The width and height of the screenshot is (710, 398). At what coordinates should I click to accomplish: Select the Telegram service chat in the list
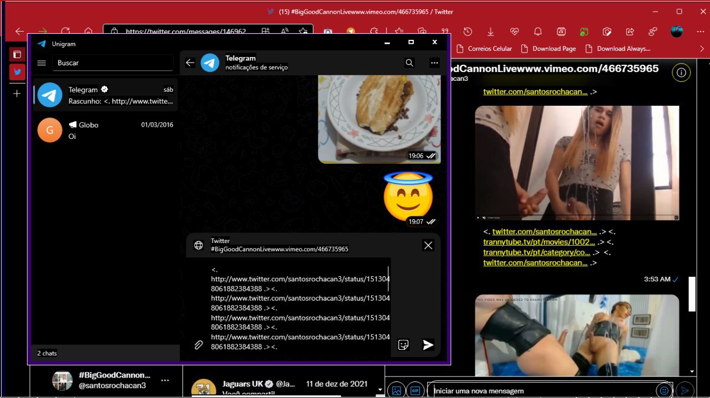[x=105, y=95]
